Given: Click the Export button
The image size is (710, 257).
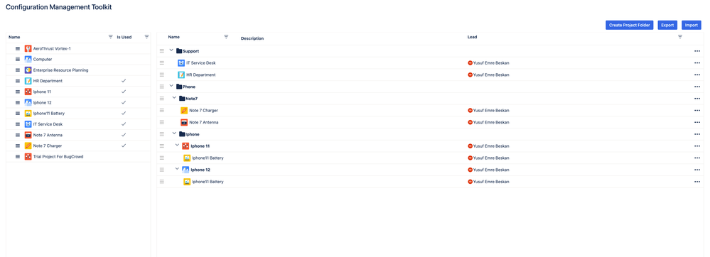Looking at the screenshot, I should (x=667, y=26).
